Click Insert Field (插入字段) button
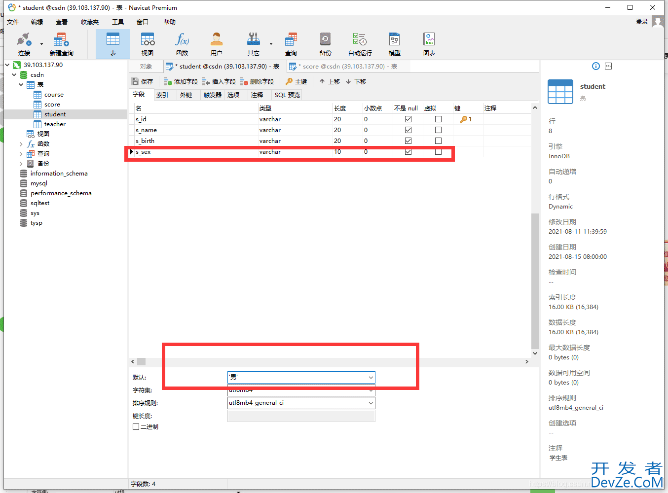 click(x=219, y=81)
